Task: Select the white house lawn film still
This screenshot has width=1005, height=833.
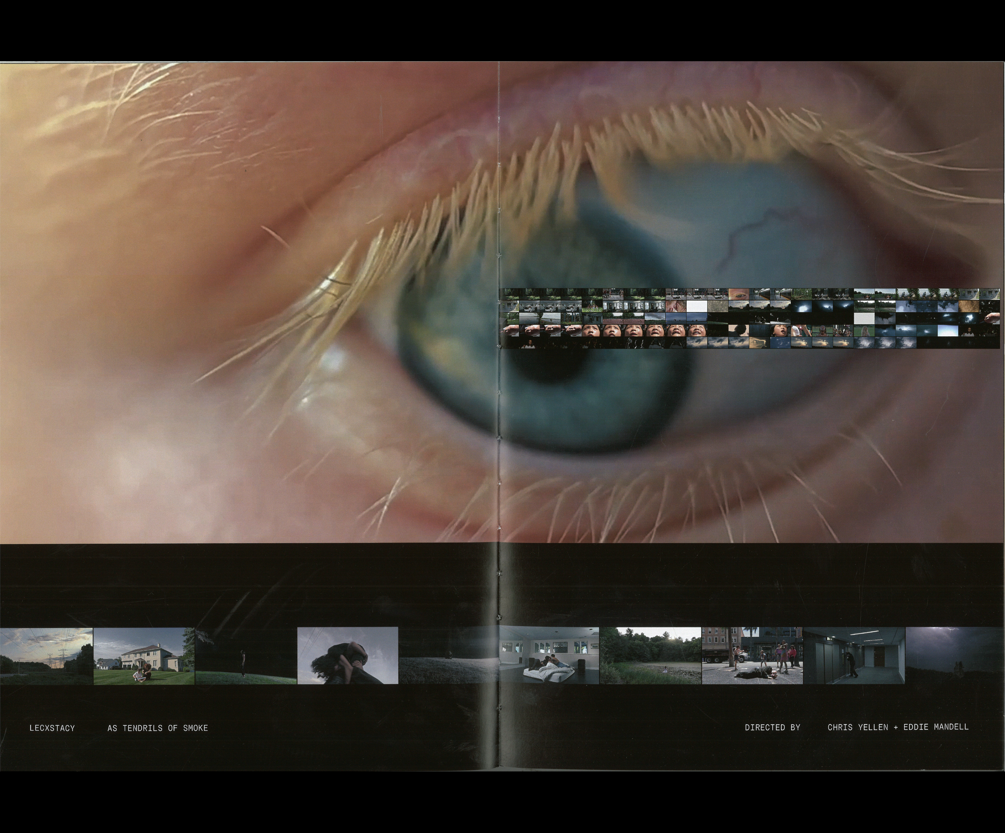Action: click(x=144, y=656)
